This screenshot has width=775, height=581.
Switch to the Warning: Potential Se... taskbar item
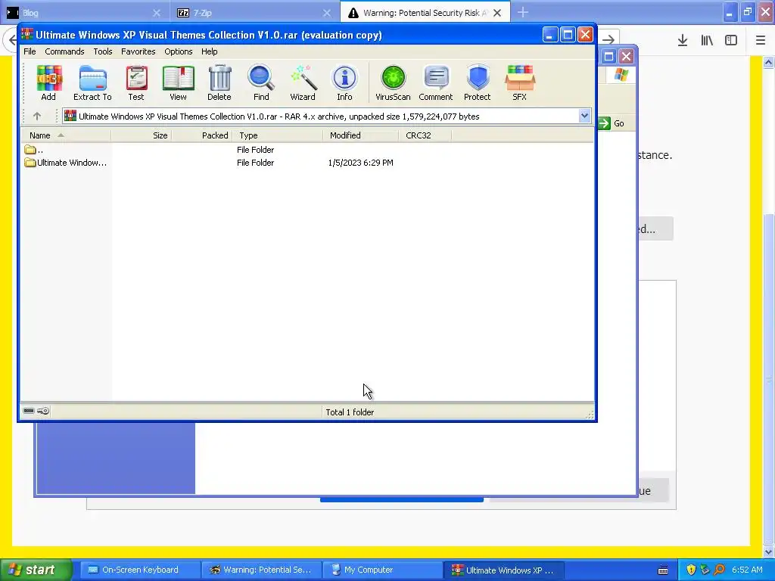(261, 570)
